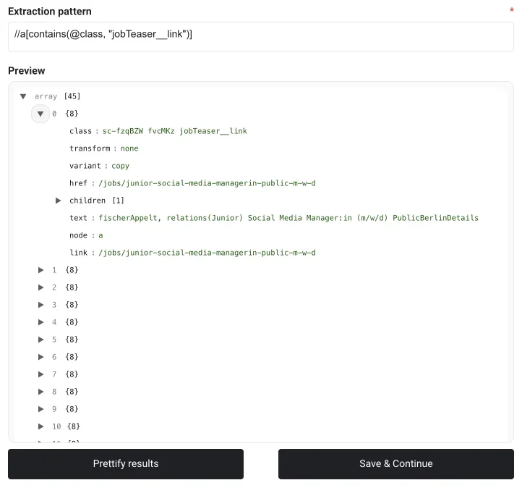Expand array item 10
The image size is (522, 488).
pos(41,426)
